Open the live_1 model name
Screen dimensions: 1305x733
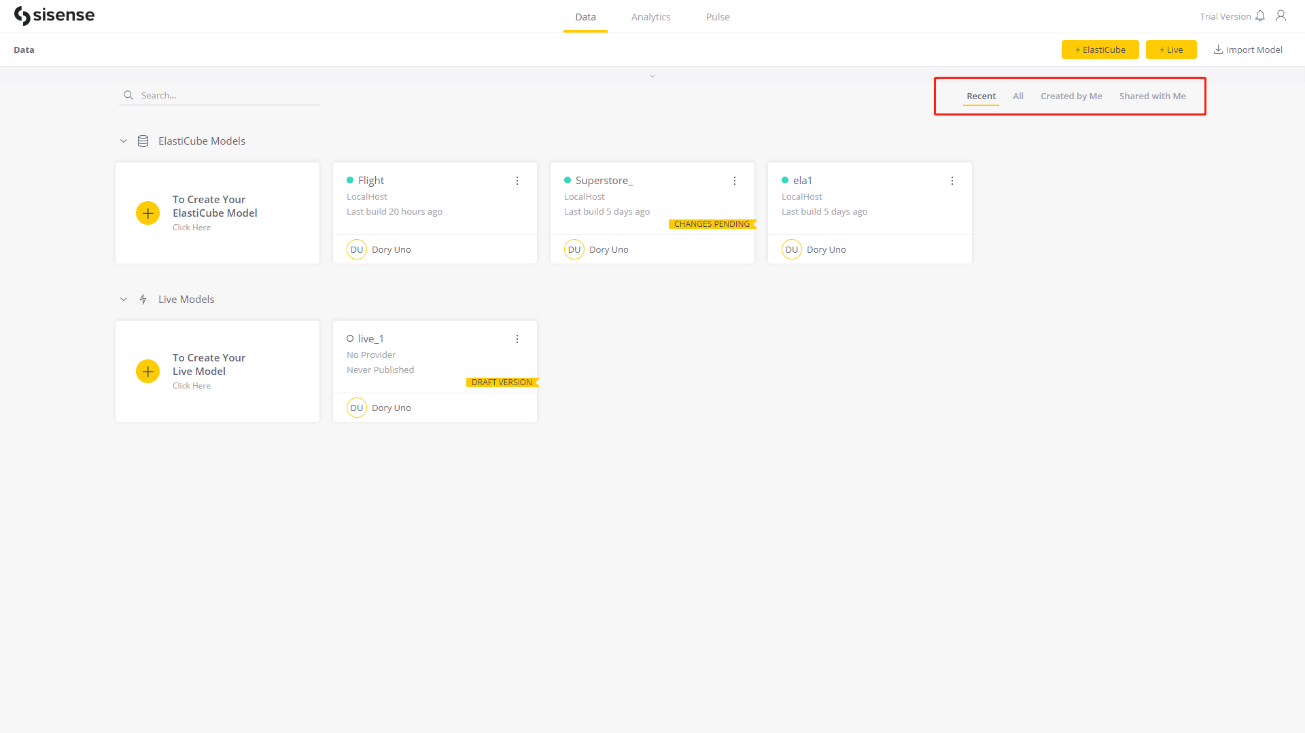click(x=371, y=338)
